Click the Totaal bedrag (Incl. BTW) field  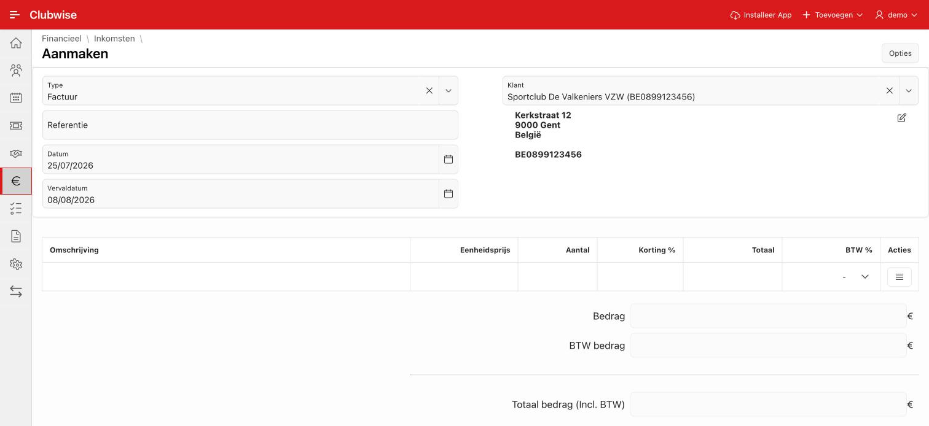tap(768, 405)
